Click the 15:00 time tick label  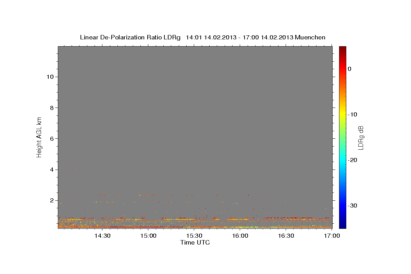(148, 236)
